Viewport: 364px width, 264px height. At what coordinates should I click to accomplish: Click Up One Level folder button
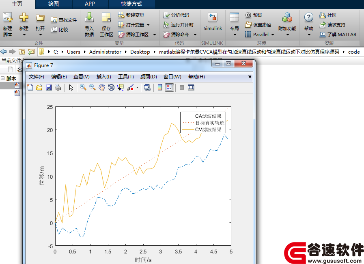coord(22,52)
